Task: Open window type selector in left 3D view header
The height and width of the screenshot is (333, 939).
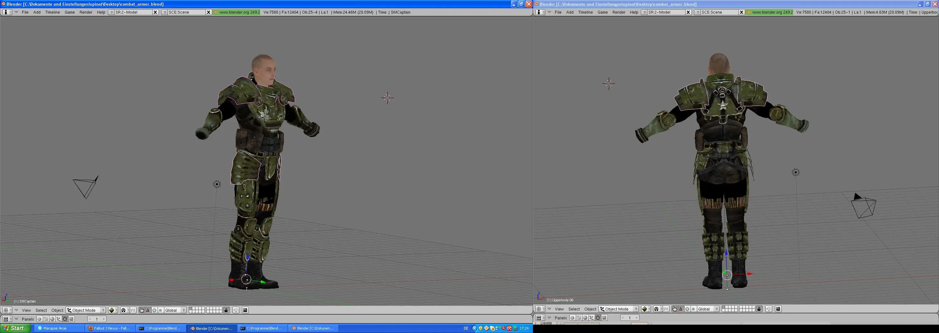Action: pos(7,310)
